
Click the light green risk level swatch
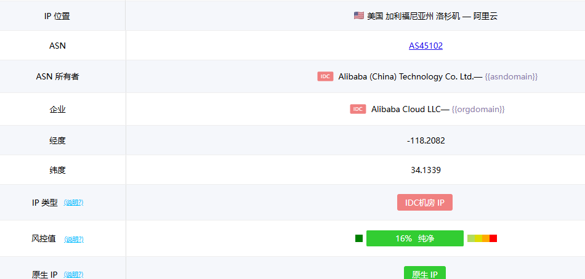click(471, 238)
